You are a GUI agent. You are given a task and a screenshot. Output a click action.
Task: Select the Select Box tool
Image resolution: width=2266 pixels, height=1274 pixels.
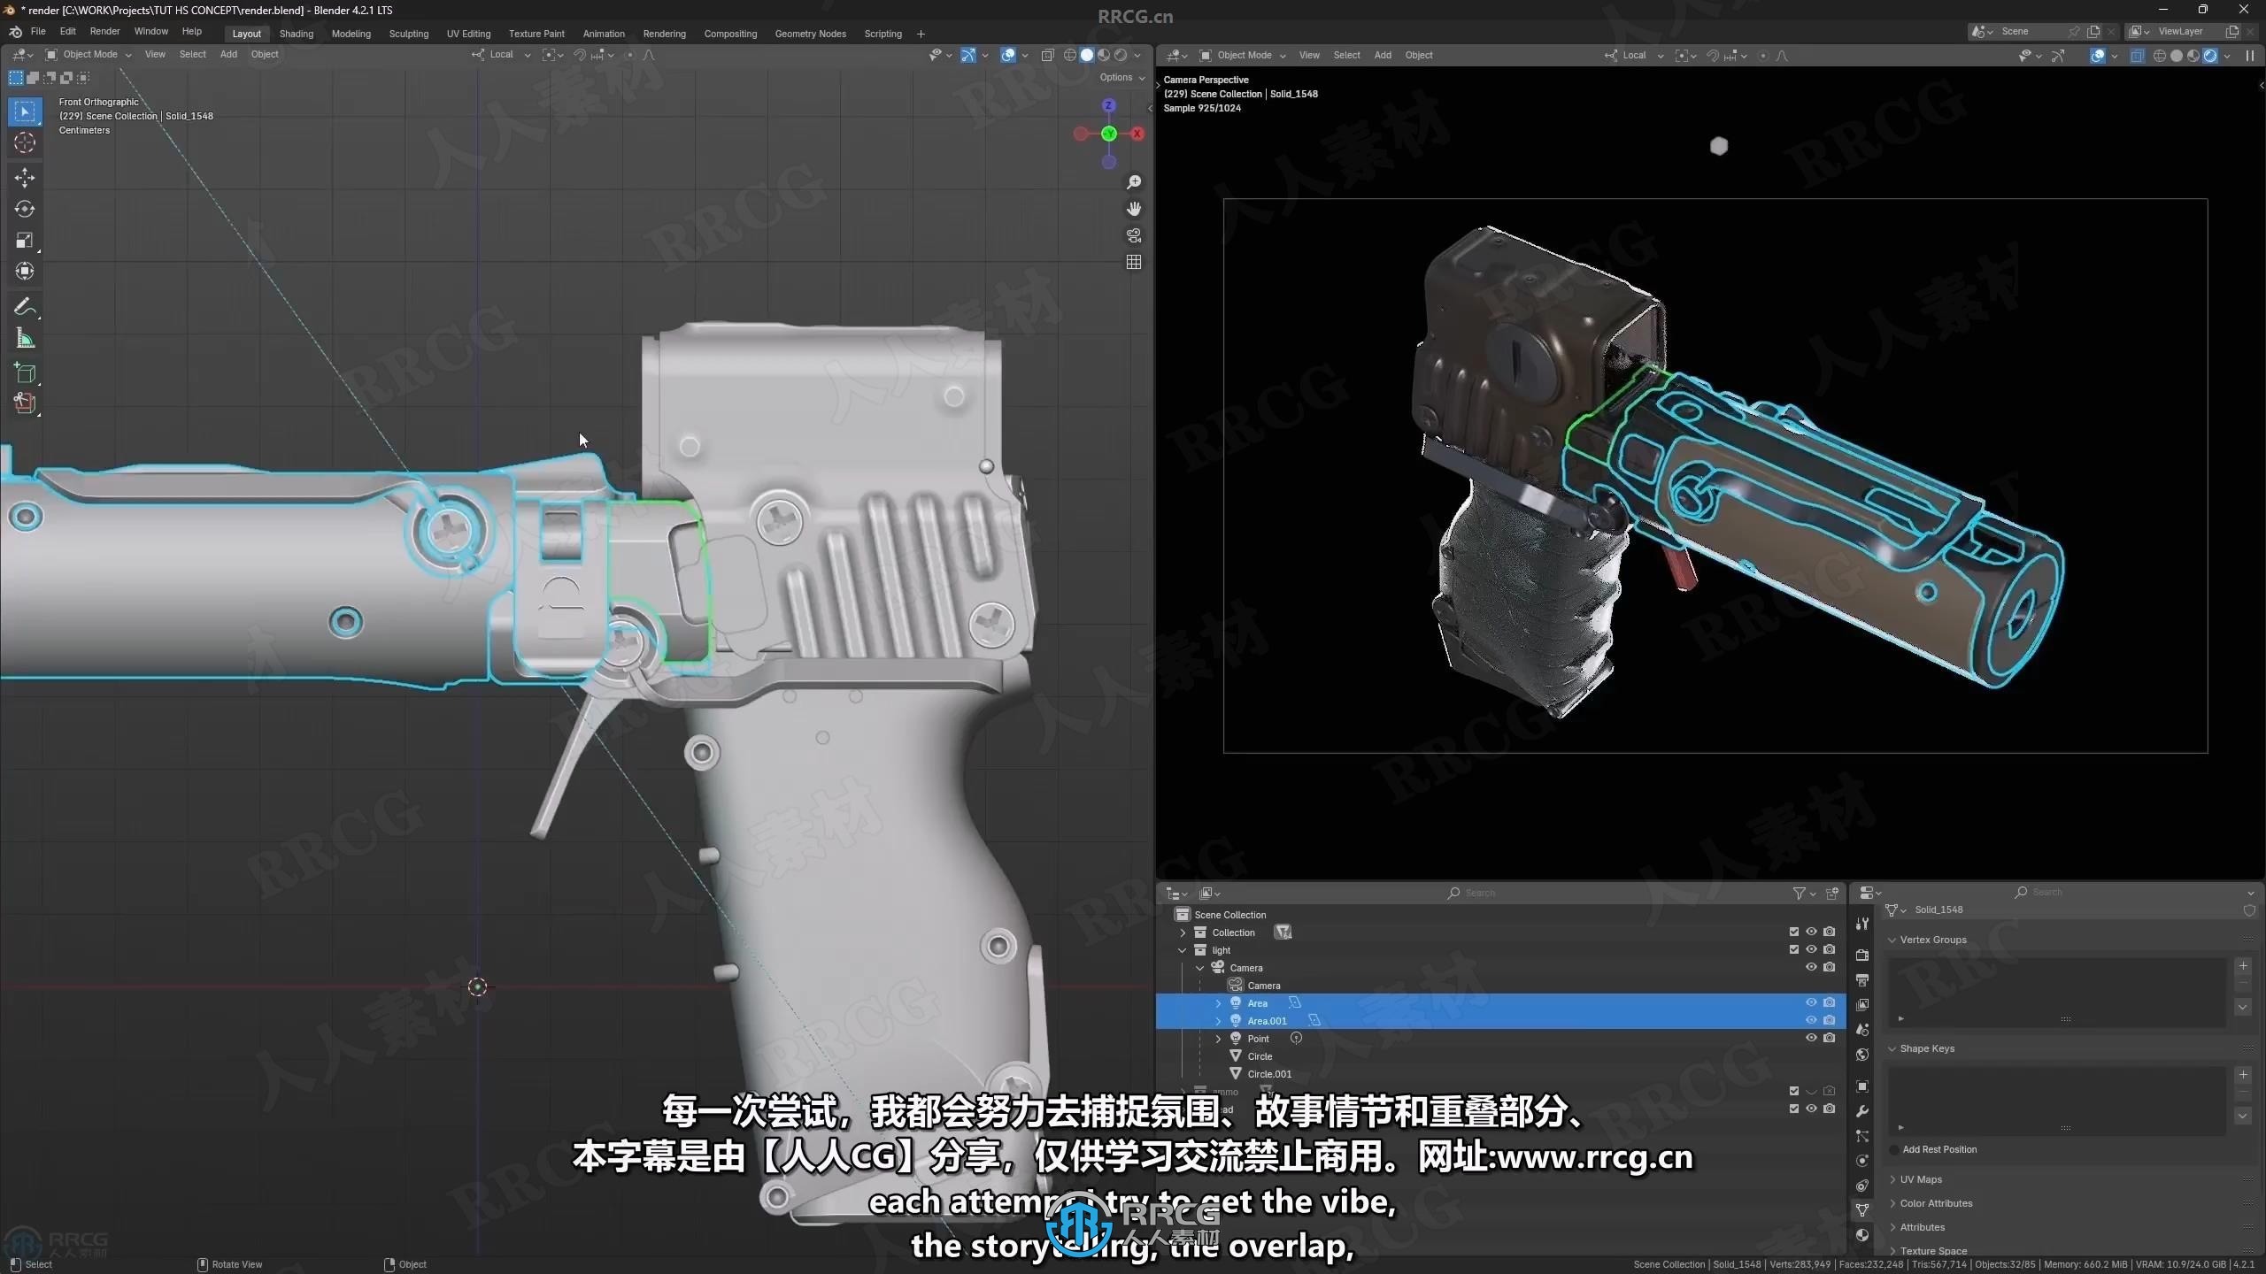(x=25, y=111)
